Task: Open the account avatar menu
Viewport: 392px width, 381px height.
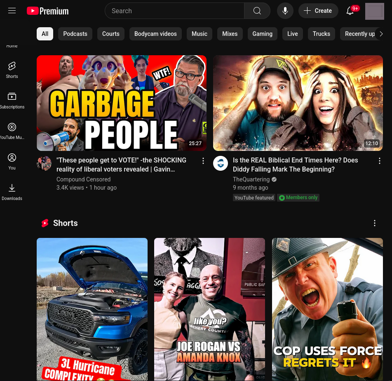Action: coord(375,11)
